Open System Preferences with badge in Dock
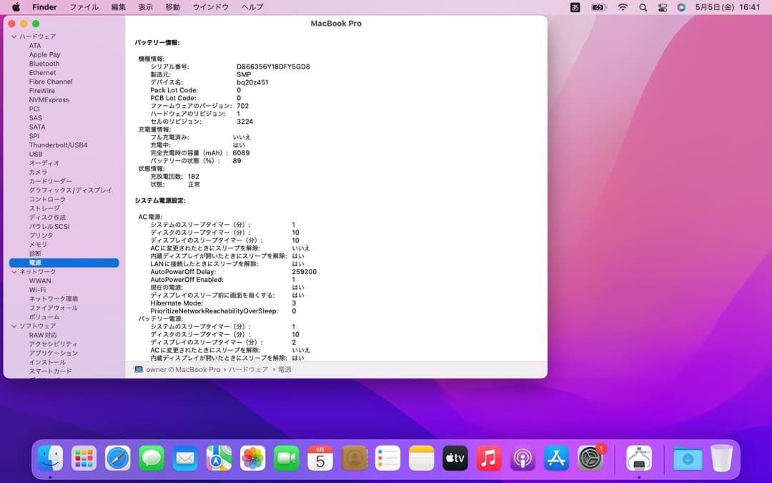The width and height of the screenshot is (772, 483). (x=590, y=459)
